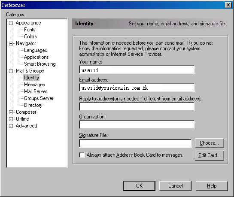
Task: Close the Preferences dialog window
Action: 228,5
